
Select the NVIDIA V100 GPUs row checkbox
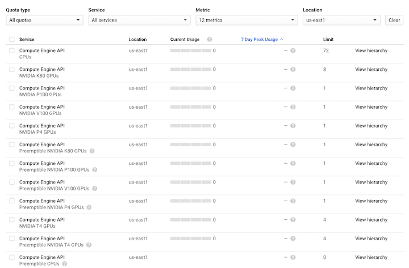tap(12, 107)
